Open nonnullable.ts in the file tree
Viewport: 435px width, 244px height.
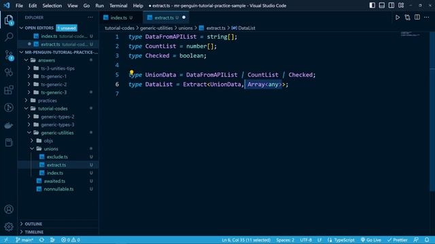point(58,189)
